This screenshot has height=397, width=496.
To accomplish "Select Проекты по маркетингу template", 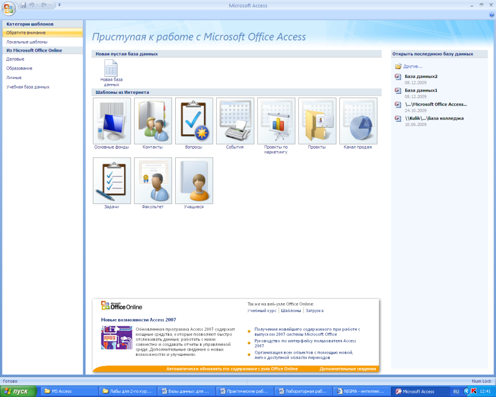I will click(276, 126).
